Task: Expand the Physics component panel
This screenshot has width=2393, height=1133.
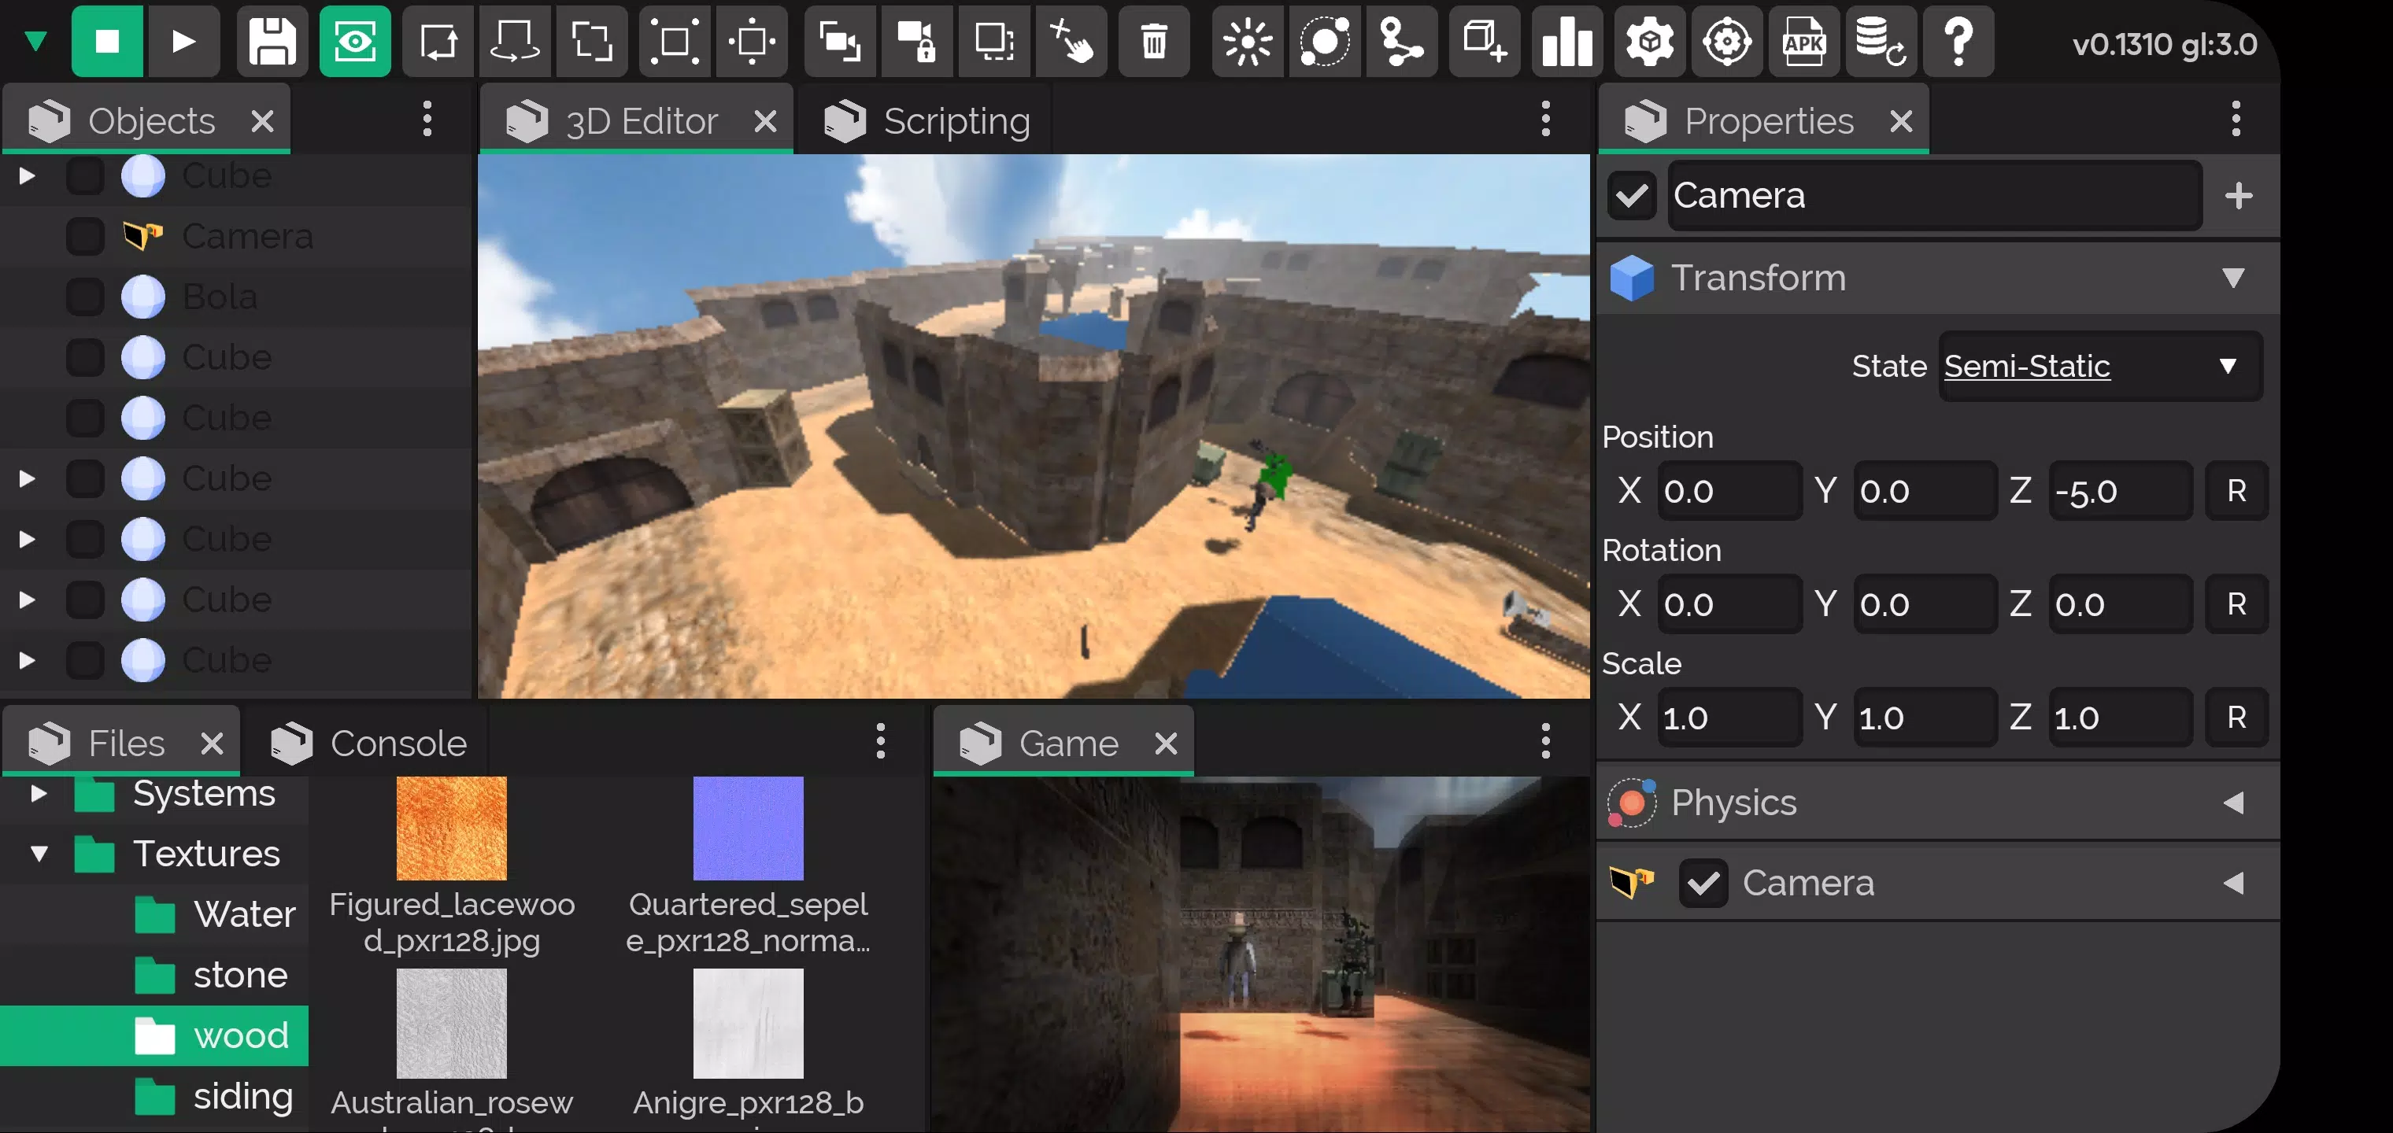Action: point(2234,802)
